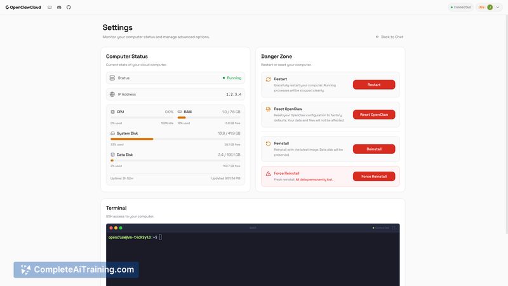Viewport: 508px width, 286px height.
Task: Click the terminal green maximize dot
Action: 121,228
